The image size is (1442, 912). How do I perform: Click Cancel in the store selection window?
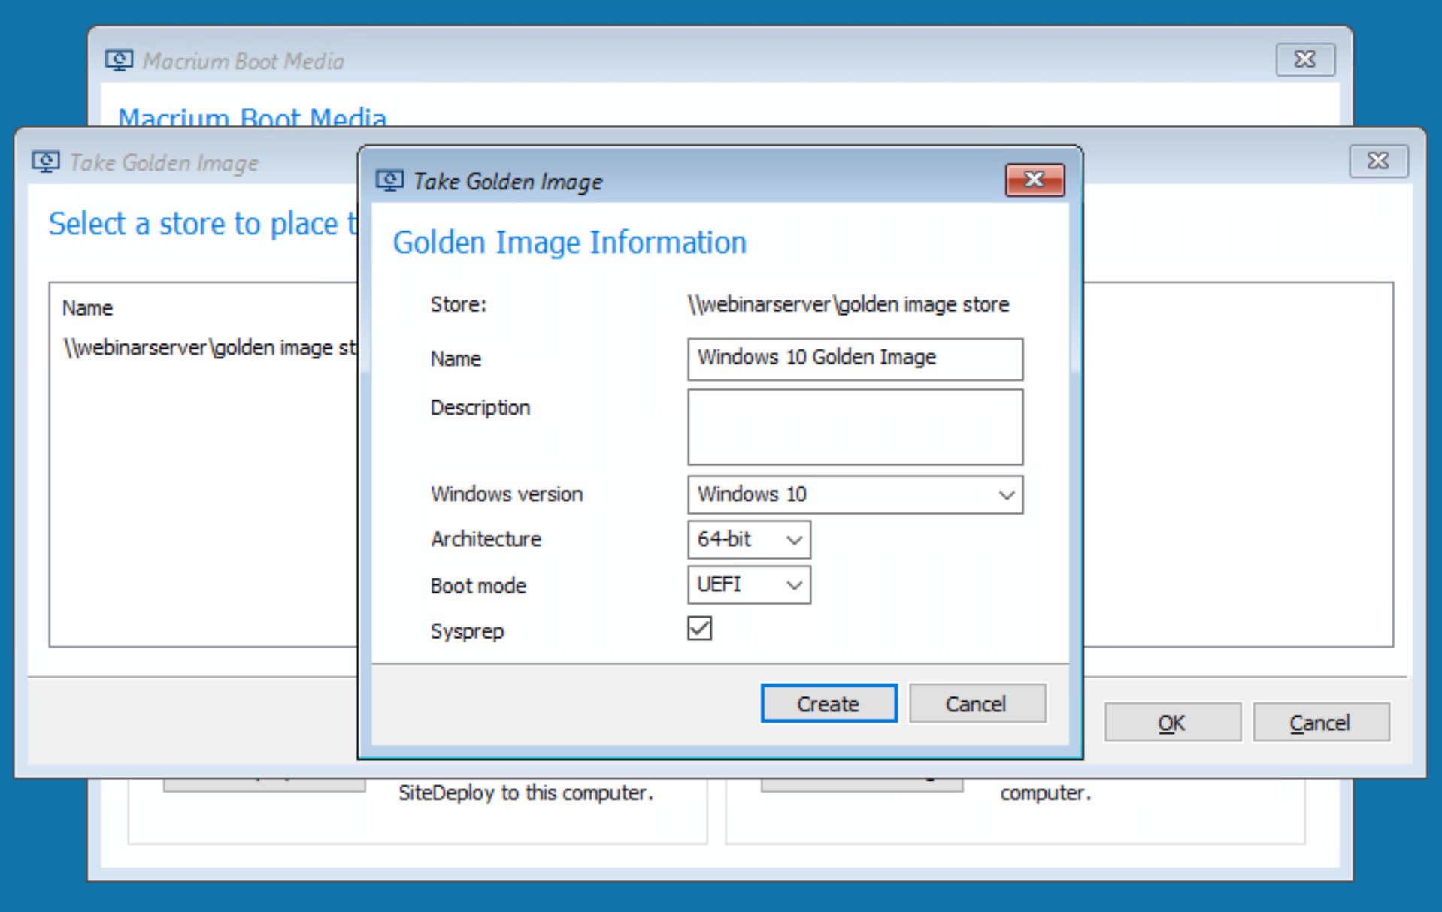(x=1321, y=723)
